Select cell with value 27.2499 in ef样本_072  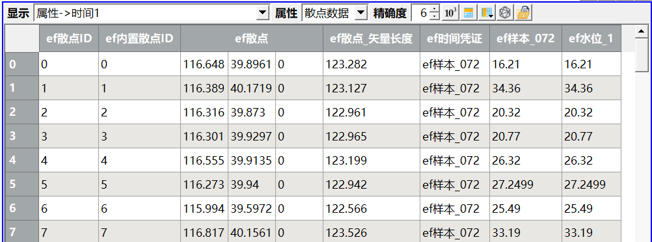[x=526, y=185]
